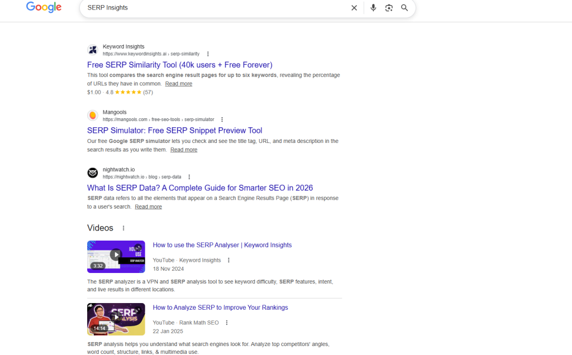Open the menu beside the Rank Math SEO video
The width and height of the screenshot is (572, 355).
click(227, 322)
